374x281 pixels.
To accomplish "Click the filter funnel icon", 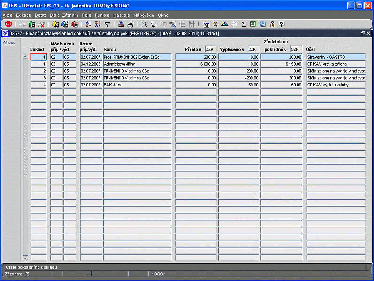I will point(107,24).
